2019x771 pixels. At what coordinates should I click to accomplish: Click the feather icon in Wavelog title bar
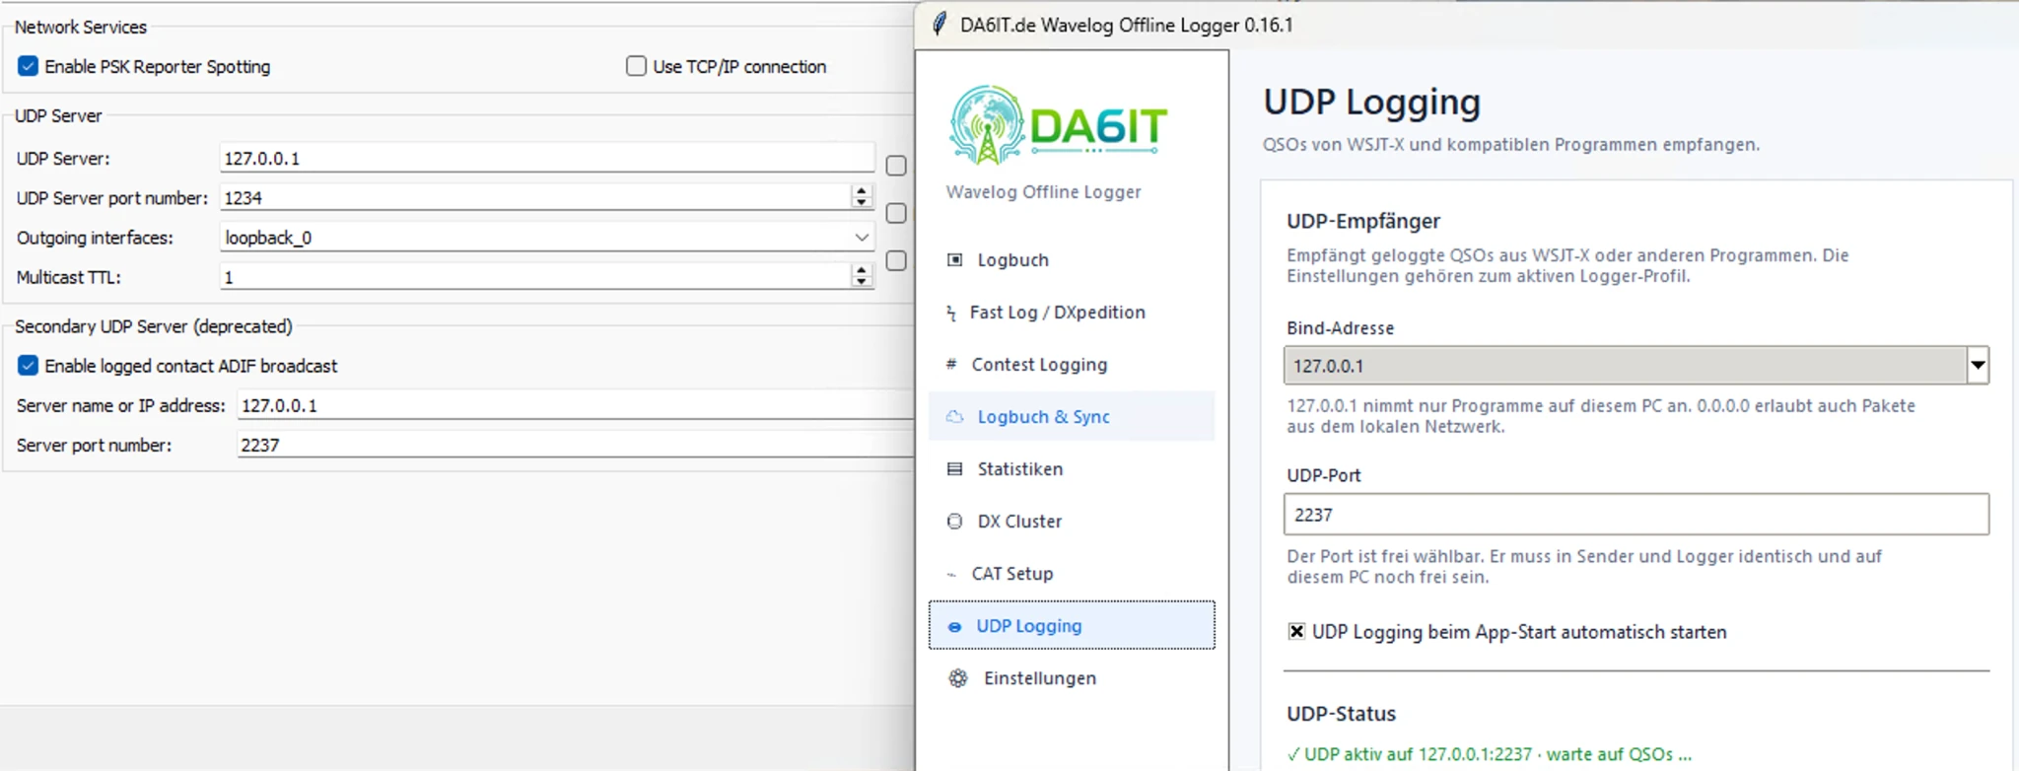(939, 24)
